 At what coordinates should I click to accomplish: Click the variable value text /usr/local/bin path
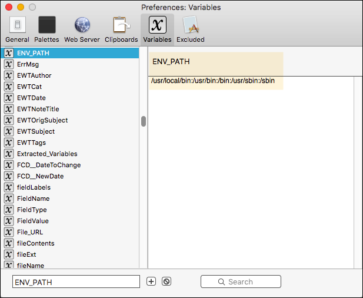tap(213, 81)
